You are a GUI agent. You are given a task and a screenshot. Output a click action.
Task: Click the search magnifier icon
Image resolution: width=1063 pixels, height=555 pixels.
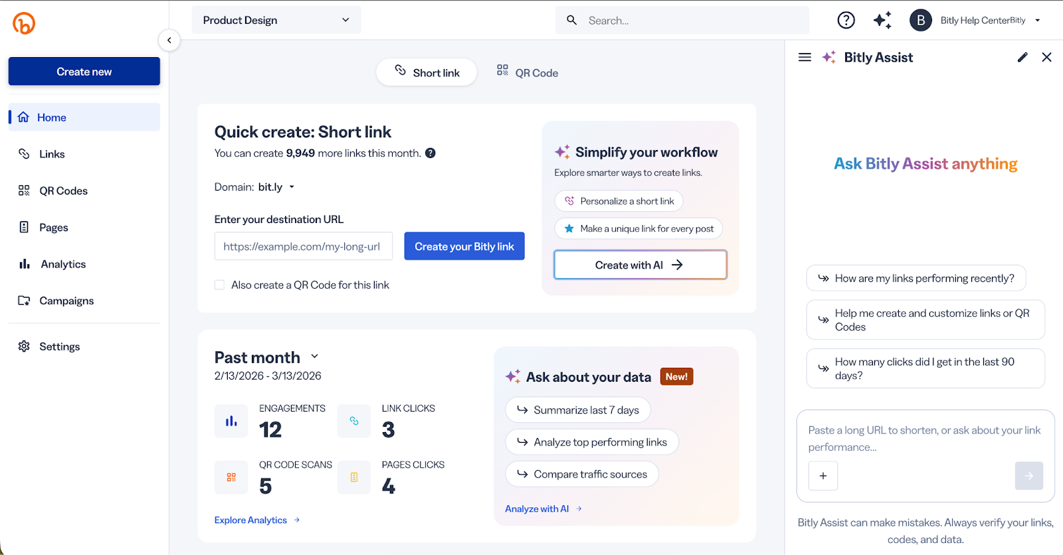[571, 21]
